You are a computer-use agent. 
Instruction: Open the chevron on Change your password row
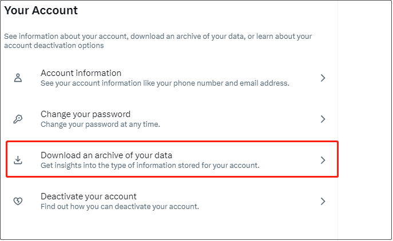coord(323,119)
